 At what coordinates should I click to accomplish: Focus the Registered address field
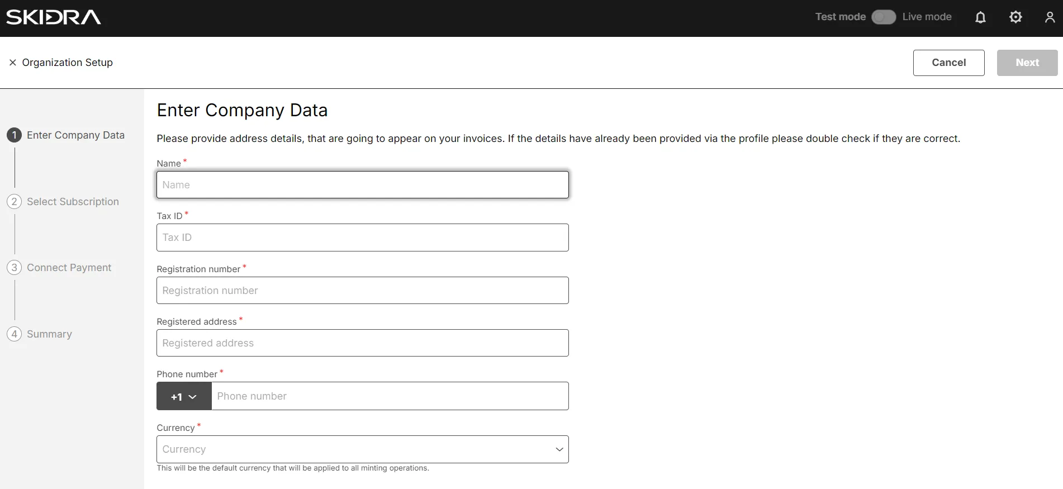[363, 343]
